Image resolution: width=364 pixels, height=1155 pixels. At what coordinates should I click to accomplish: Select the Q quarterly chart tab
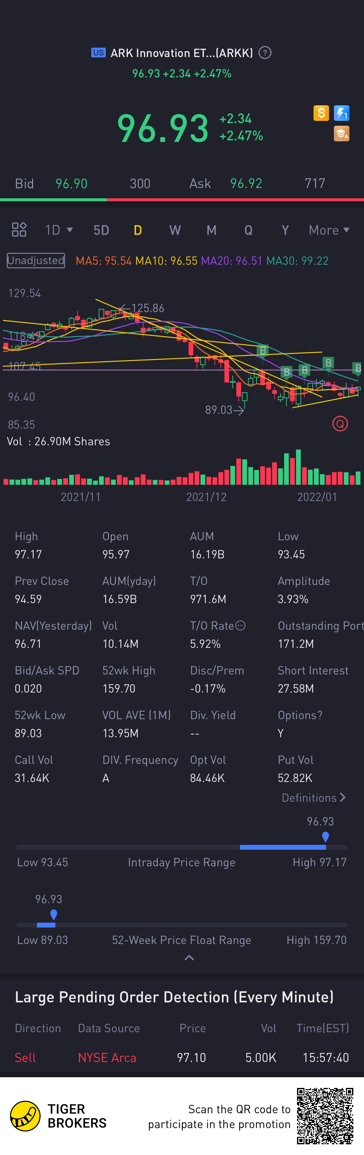[x=248, y=230]
